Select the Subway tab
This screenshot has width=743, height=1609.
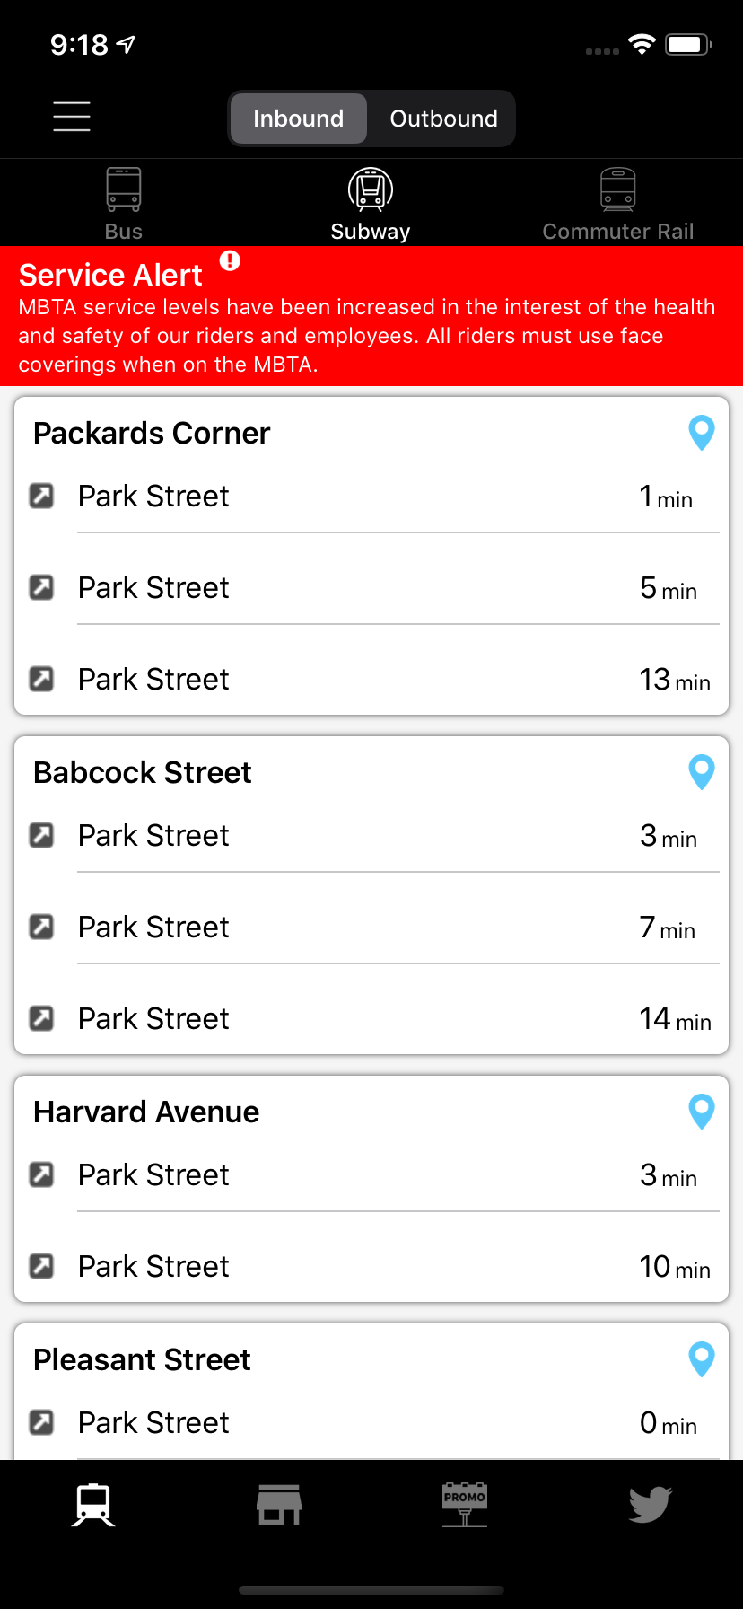(x=371, y=205)
